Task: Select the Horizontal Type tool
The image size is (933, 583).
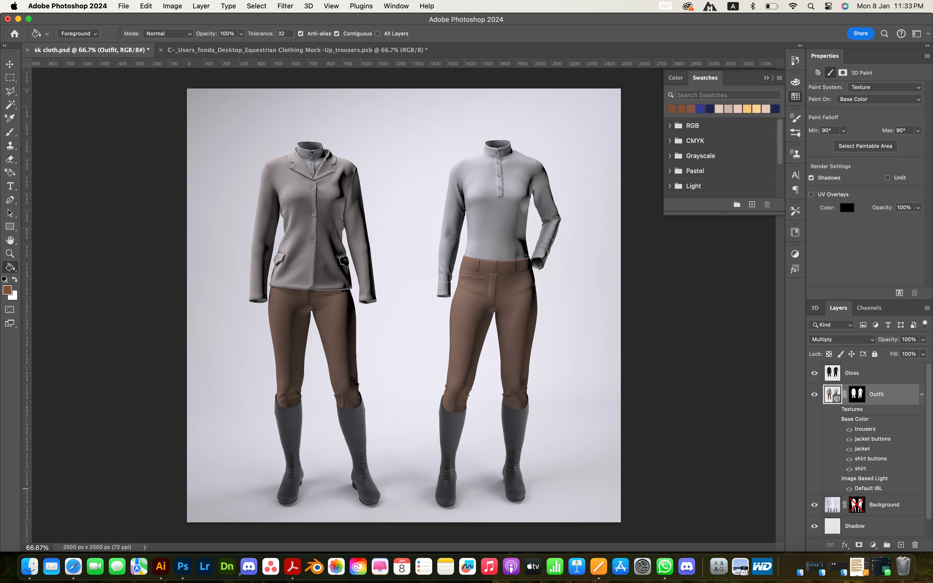Action: pos(10,186)
